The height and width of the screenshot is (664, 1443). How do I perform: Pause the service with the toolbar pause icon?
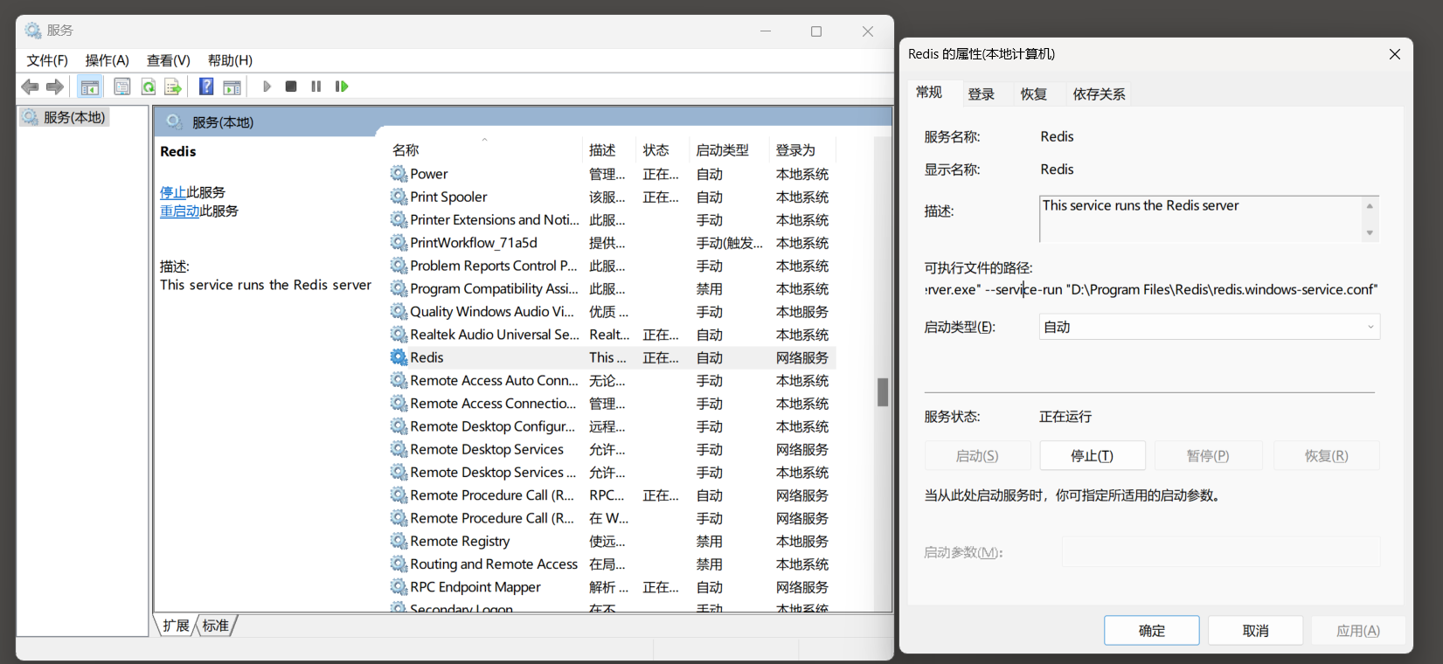tap(316, 86)
